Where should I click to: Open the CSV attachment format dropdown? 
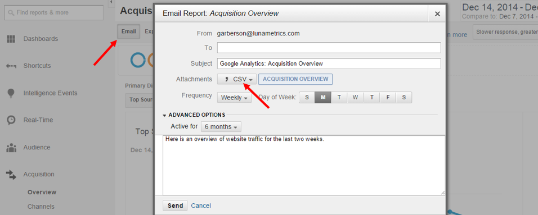pos(236,79)
